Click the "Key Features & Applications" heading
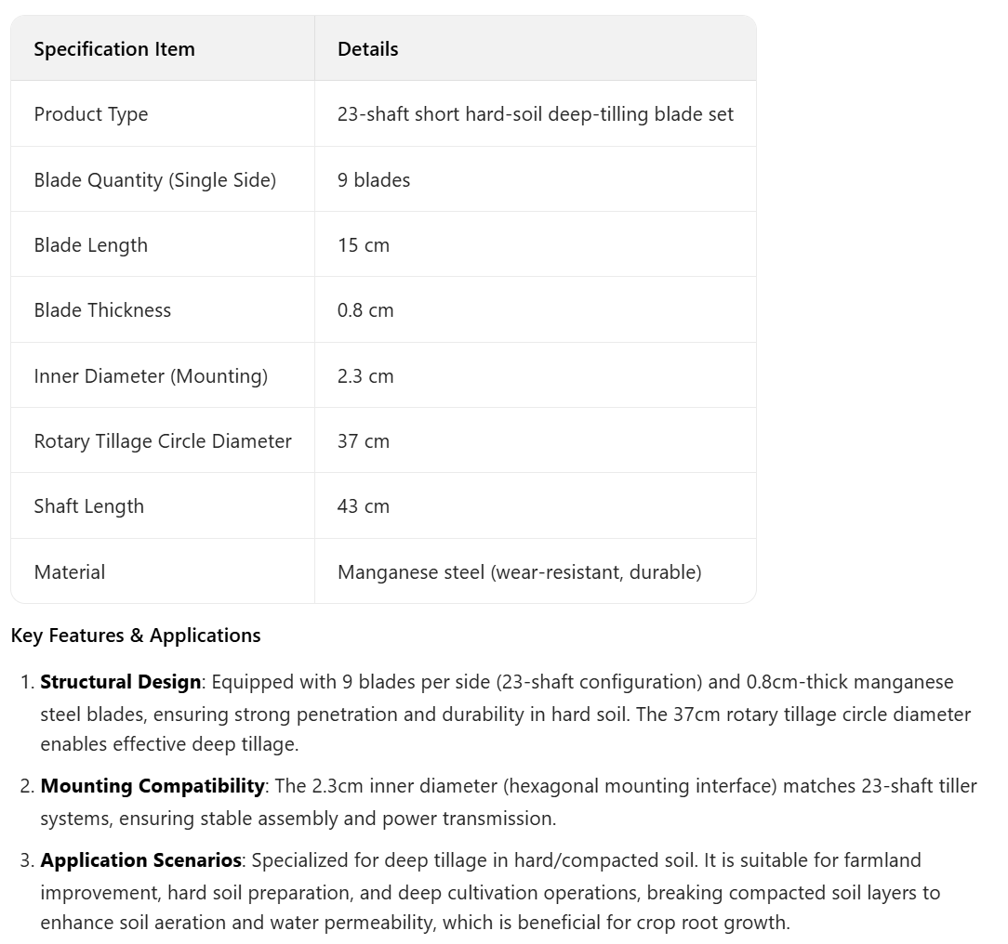Viewport: 1008px width, 944px height. pos(136,636)
